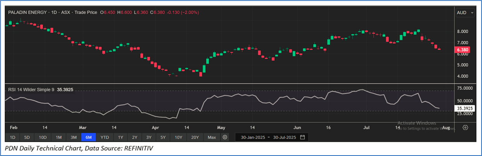The image size is (482, 156).
Task: Choose the 2Y time range
Action: coord(135,137)
